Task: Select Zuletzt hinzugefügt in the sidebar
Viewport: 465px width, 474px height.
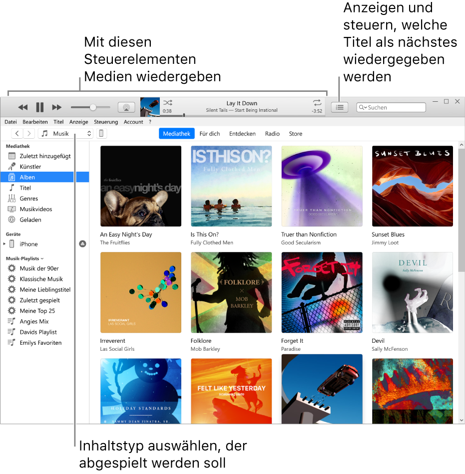Action: point(45,156)
